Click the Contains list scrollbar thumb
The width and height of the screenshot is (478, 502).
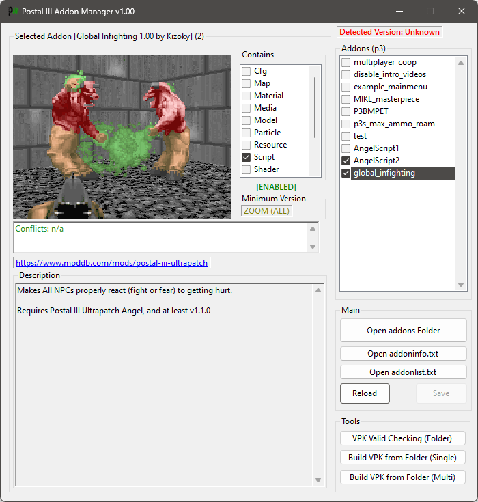[315, 108]
